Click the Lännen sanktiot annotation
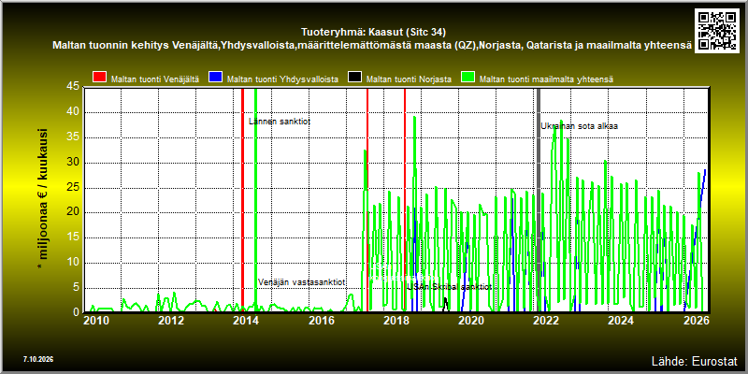 [x=280, y=122]
